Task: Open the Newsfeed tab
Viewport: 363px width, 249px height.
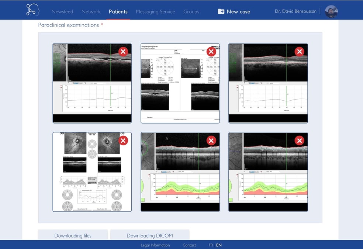Action: pyautogui.click(x=62, y=11)
